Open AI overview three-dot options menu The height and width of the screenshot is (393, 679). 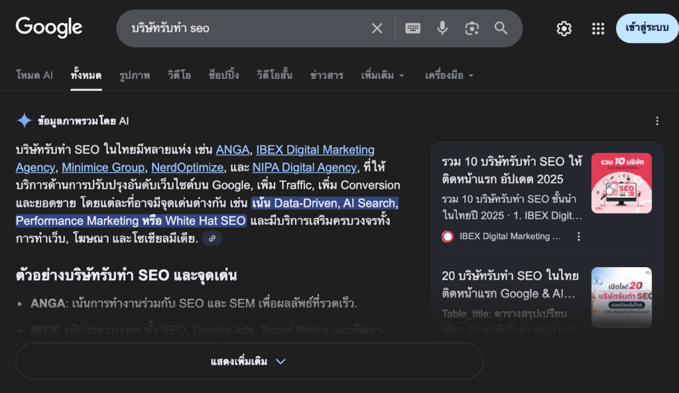click(657, 121)
